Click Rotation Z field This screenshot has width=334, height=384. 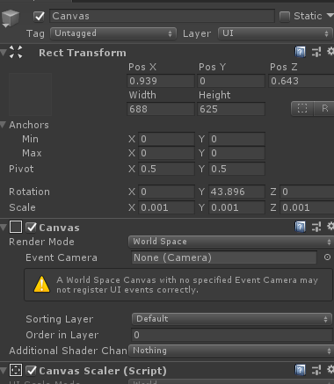pos(307,192)
